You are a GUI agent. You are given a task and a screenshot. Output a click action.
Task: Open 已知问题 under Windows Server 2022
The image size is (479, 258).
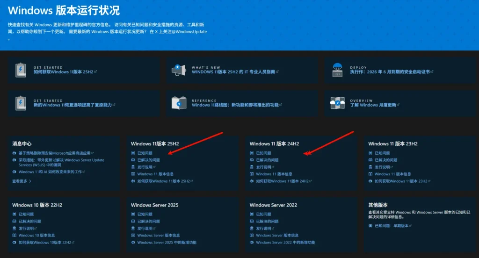[264, 215]
